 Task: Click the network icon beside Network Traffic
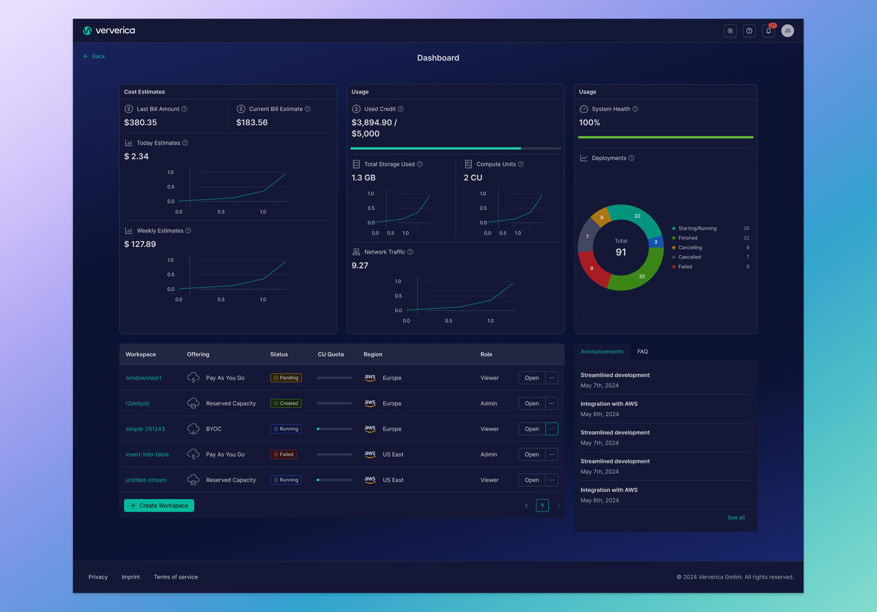pyautogui.click(x=355, y=252)
